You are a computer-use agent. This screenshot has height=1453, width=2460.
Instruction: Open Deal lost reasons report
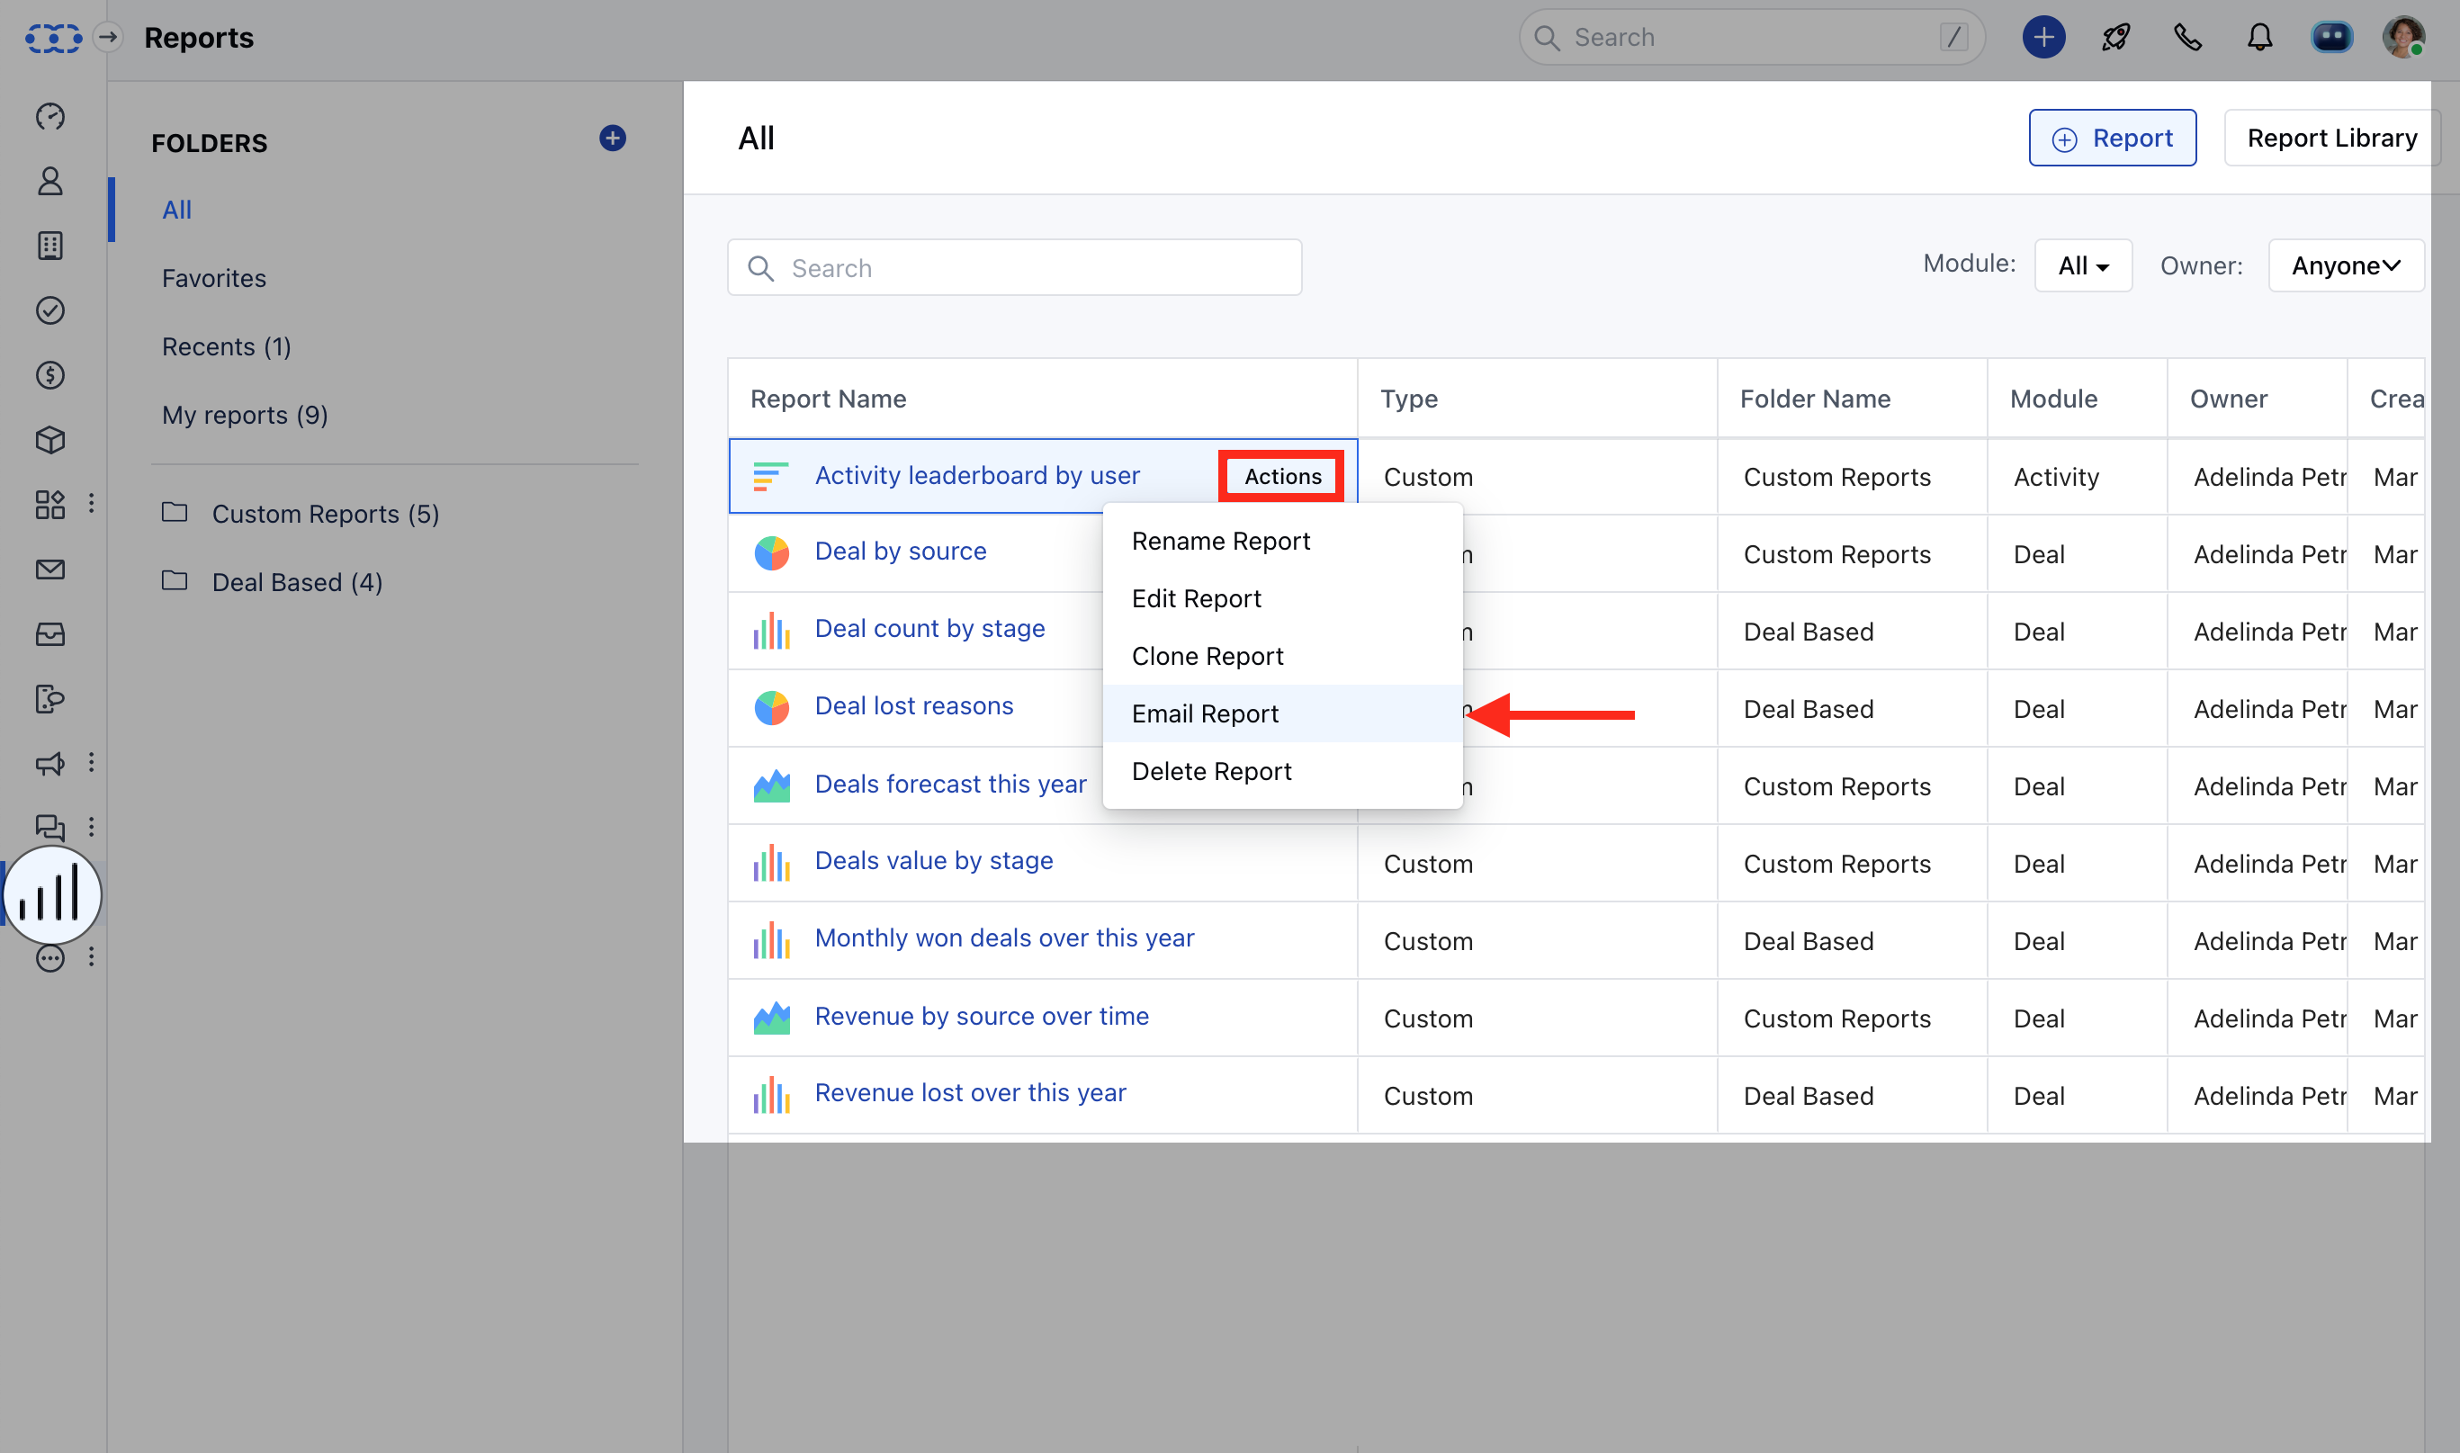click(914, 706)
